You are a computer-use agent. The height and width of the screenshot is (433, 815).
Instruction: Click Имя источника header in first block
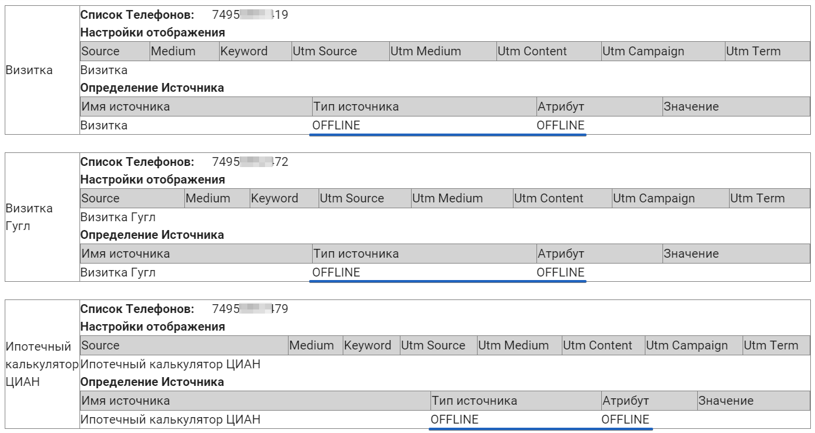(x=196, y=106)
